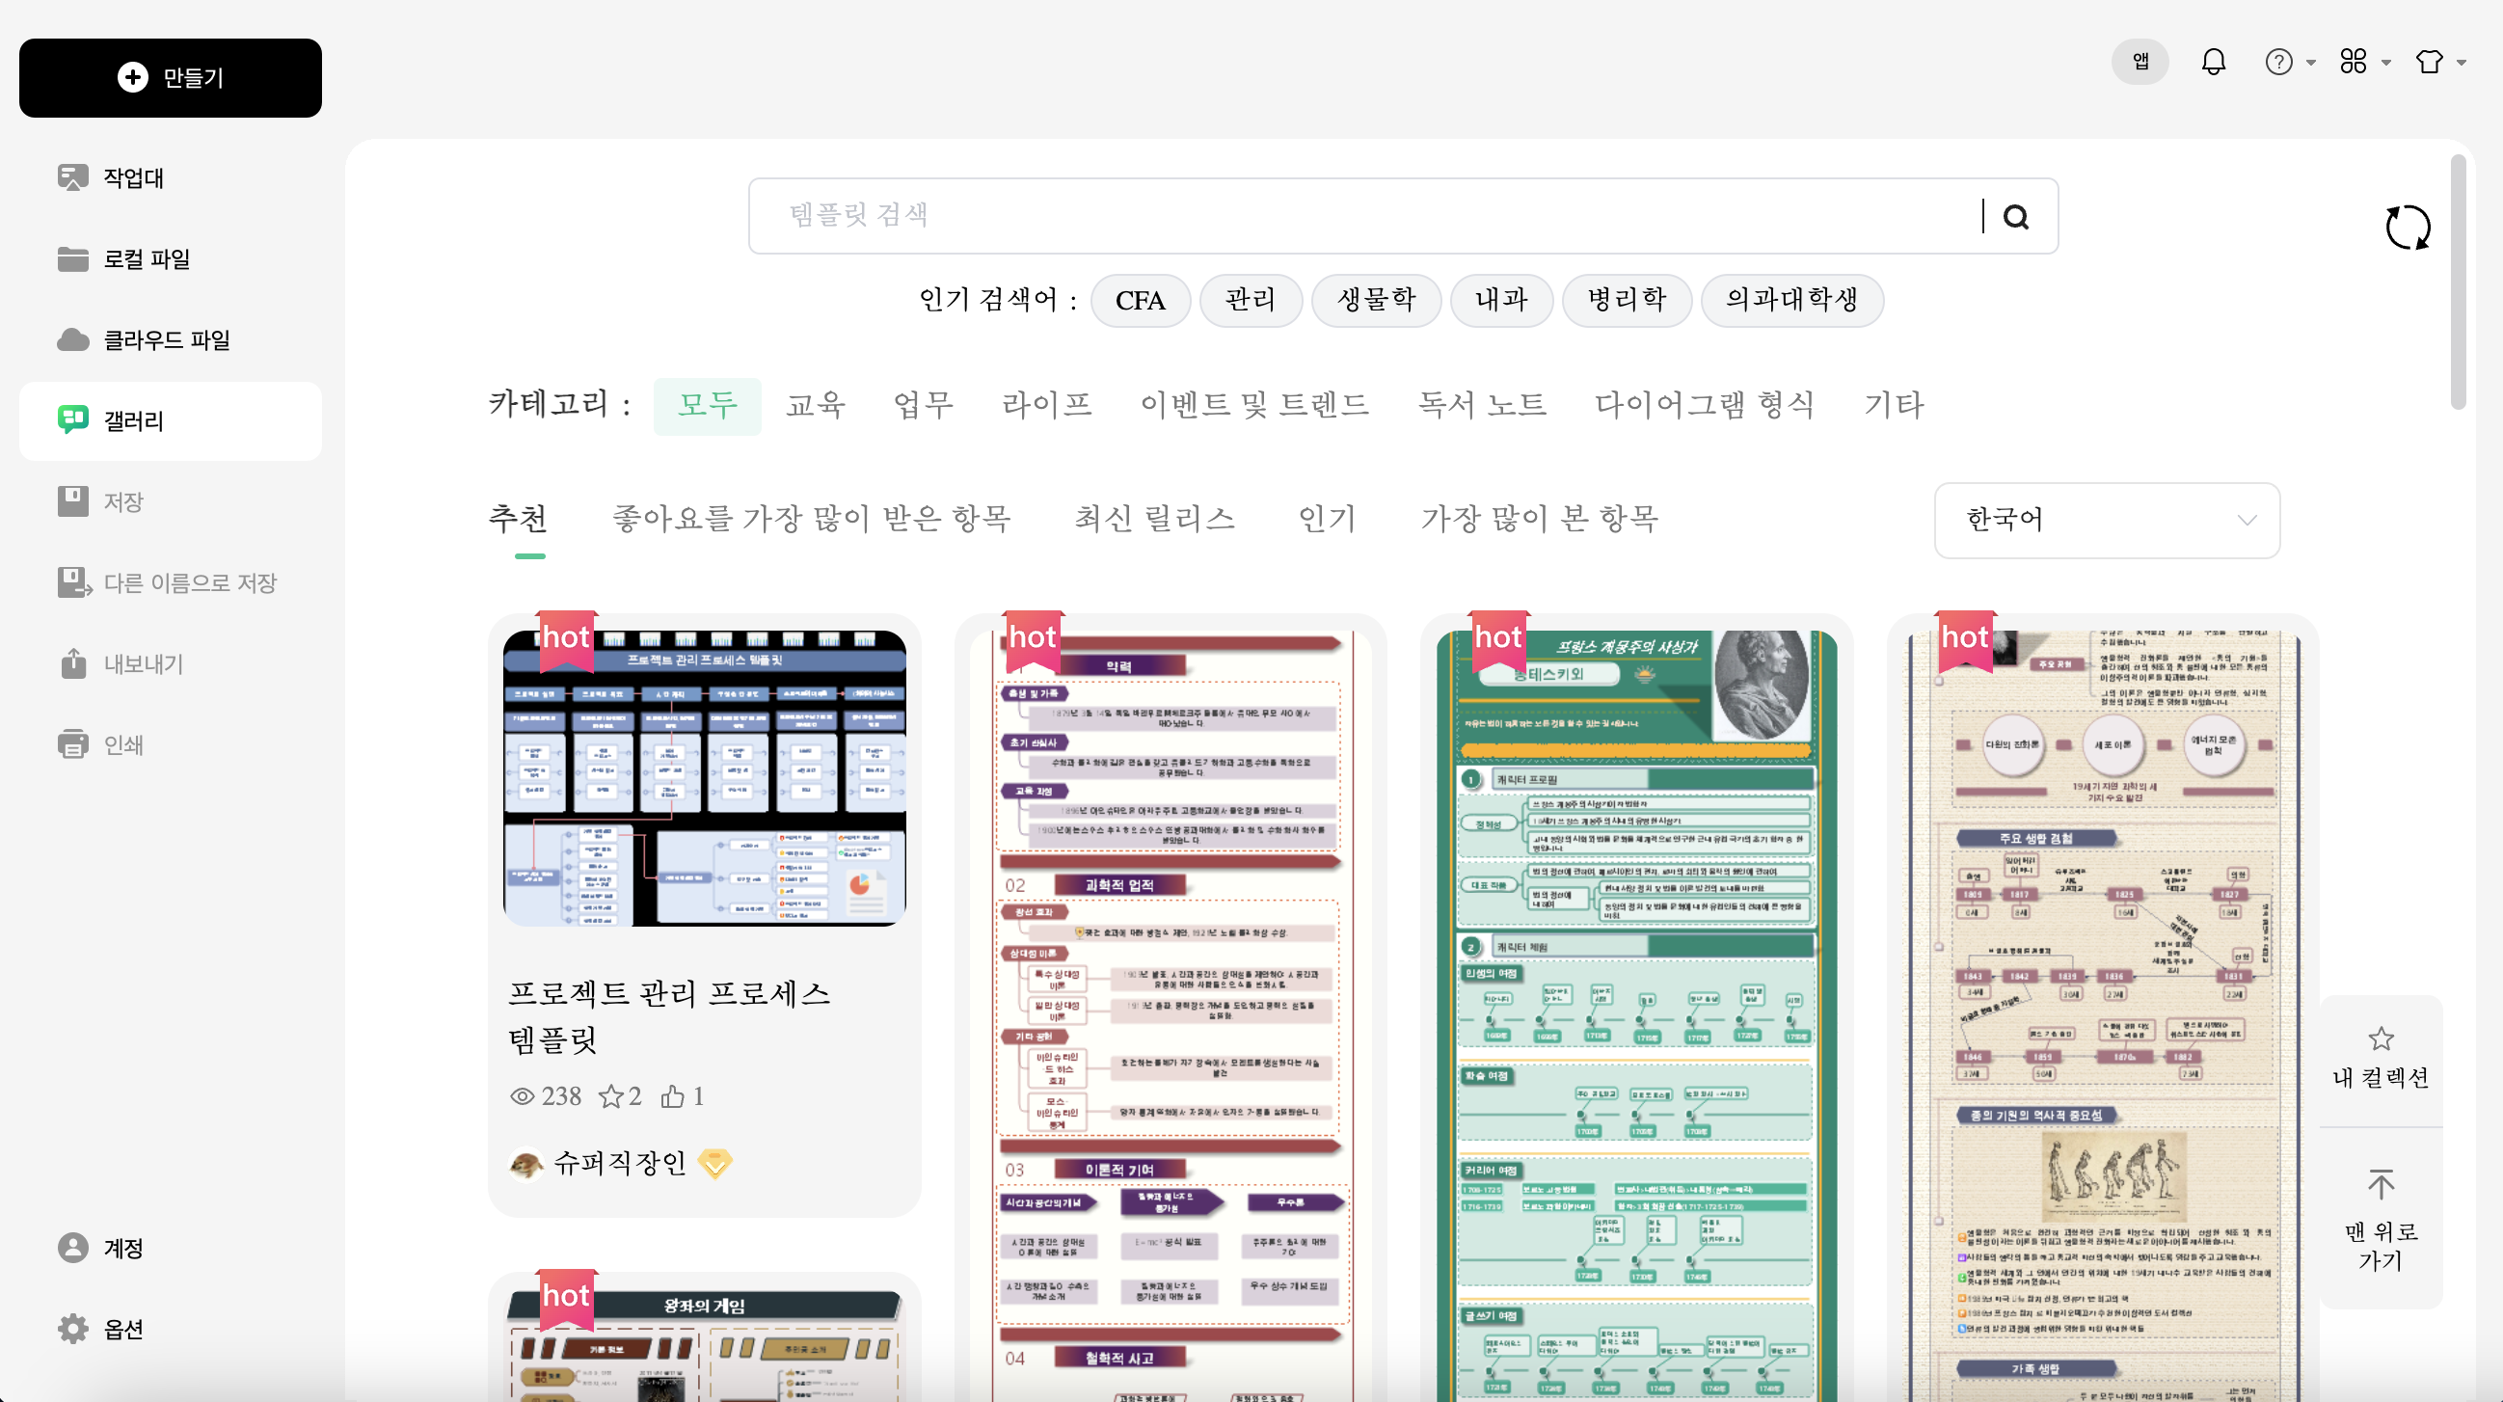This screenshot has width=2503, height=1402.
Task: Click the vertical scrollbar thumb
Action: [x=2459, y=282]
